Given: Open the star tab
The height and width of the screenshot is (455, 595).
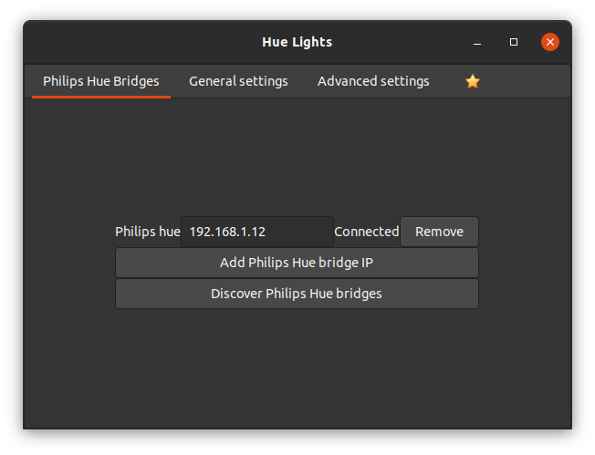Looking at the screenshot, I should [473, 81].
